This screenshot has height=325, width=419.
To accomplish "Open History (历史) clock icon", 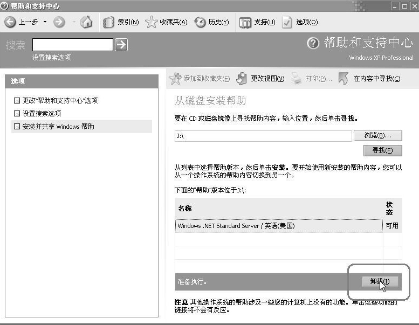I will [200, 22].
